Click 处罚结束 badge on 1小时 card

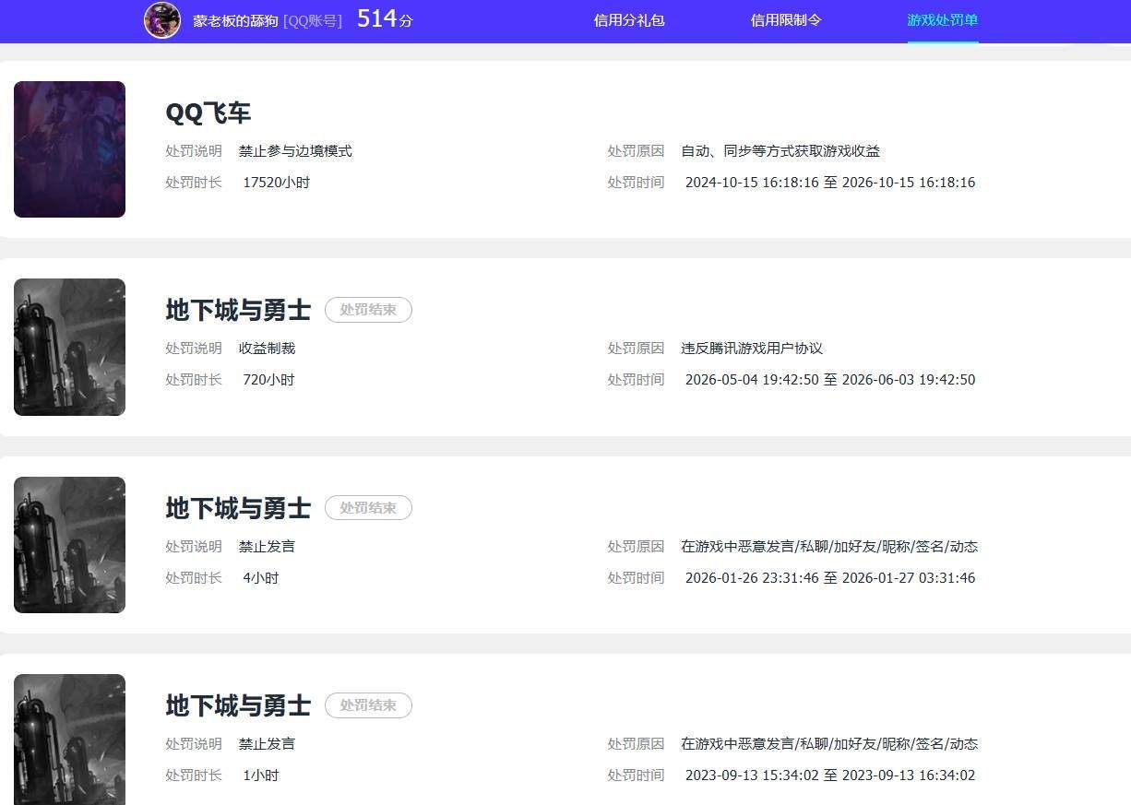pos(368,705)
